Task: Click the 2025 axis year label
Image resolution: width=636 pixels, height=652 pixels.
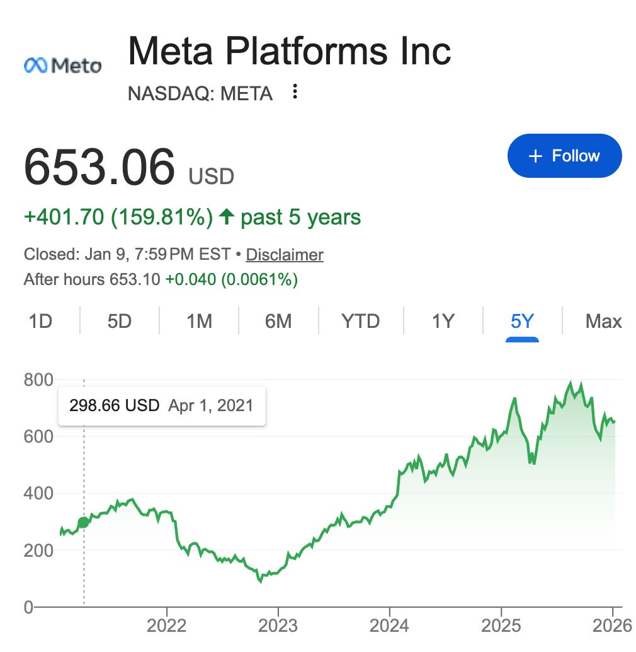Action: [501, 626]
